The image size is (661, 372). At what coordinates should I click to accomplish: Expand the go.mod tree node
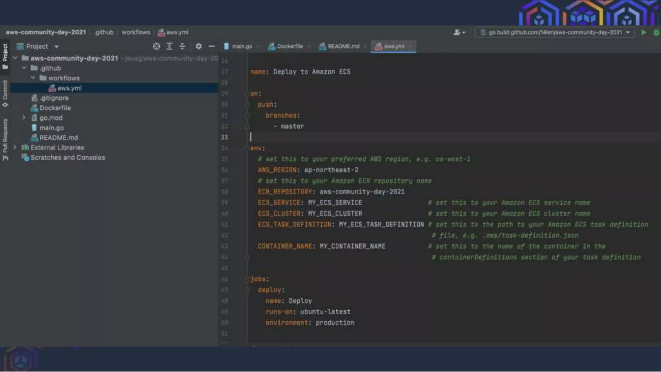click(x=24, y=118)
